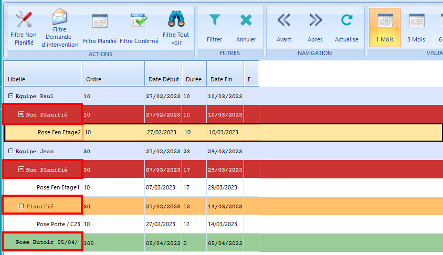
Task: Click the Filtrer funnel icon
Action: (x=214, y=20)
